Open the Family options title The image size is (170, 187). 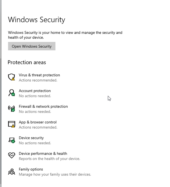click(x=31, y=169)
